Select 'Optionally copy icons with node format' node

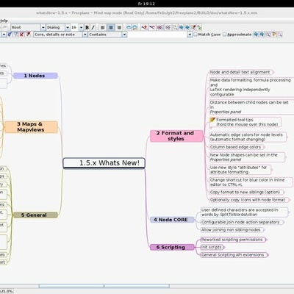(x=248, y=200)
